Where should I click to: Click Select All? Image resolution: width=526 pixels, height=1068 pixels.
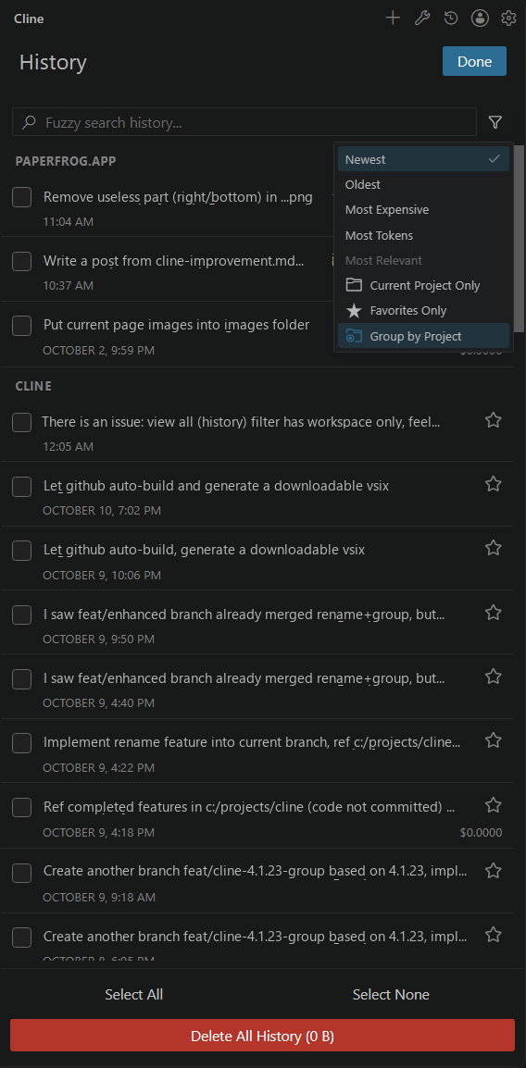click(133, 995)
